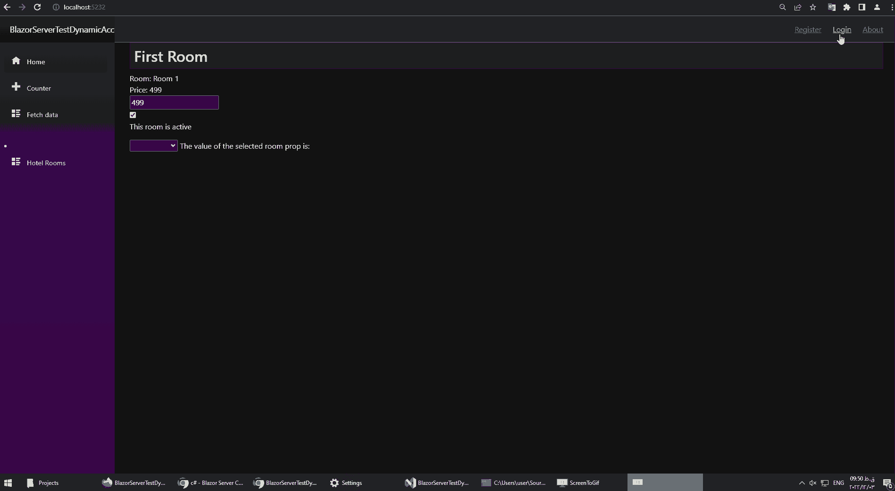Screen dimensions: 895x491
Task: Open the browser profile icon
Action: 877,7
